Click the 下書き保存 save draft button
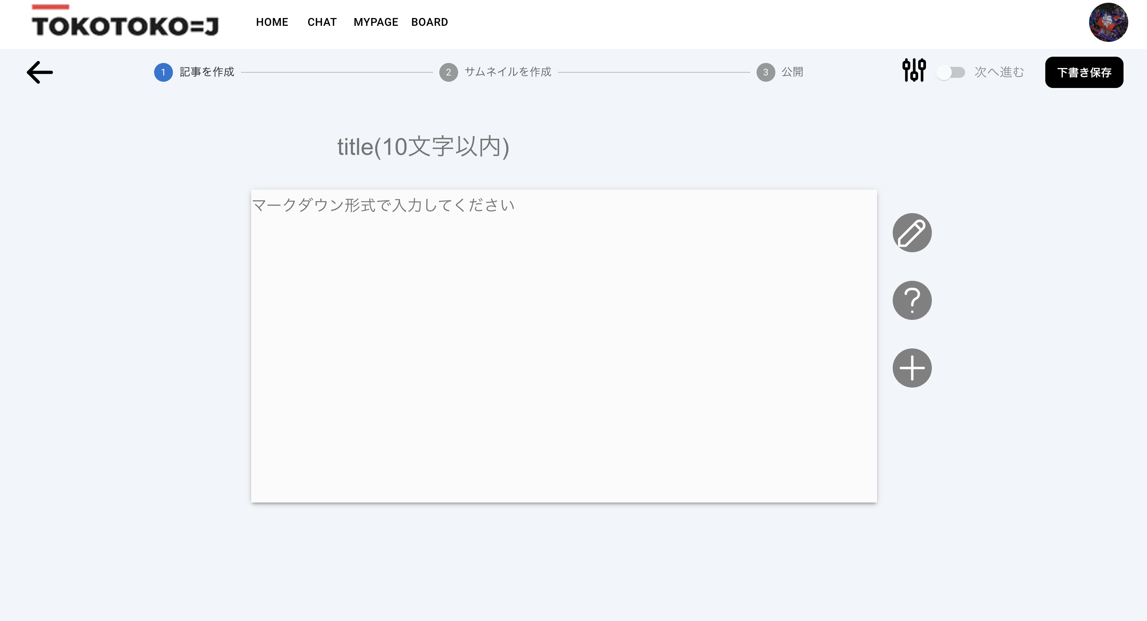The height and width of the screenshot is (621, 1147). [1084, 72]
